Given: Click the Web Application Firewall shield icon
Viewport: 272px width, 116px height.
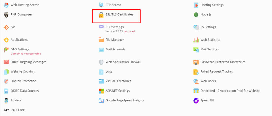Looking at the screenshot, I should 101,62.
